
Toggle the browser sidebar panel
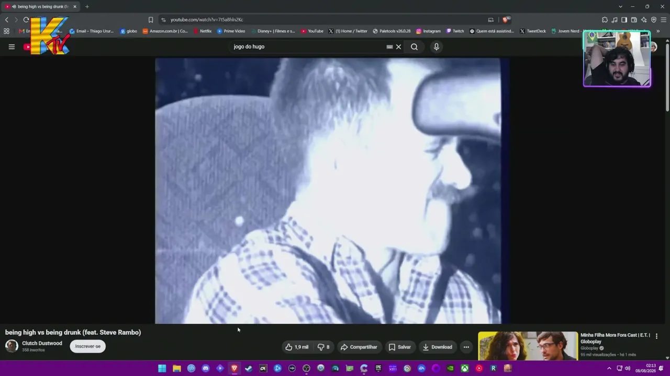click(x=624, y=20)
